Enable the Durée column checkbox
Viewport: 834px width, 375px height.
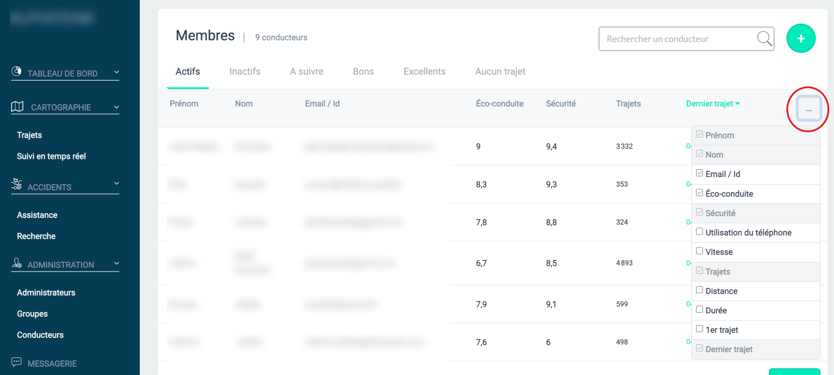(x=700, y=310)
